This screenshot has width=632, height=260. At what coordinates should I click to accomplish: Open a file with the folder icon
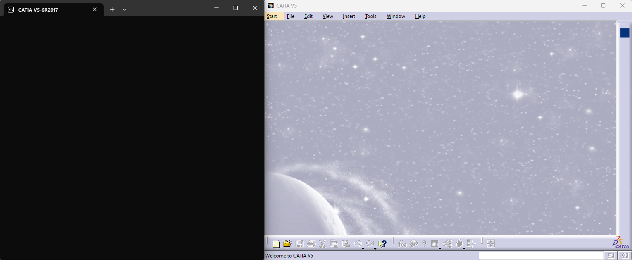click(287, 244)
